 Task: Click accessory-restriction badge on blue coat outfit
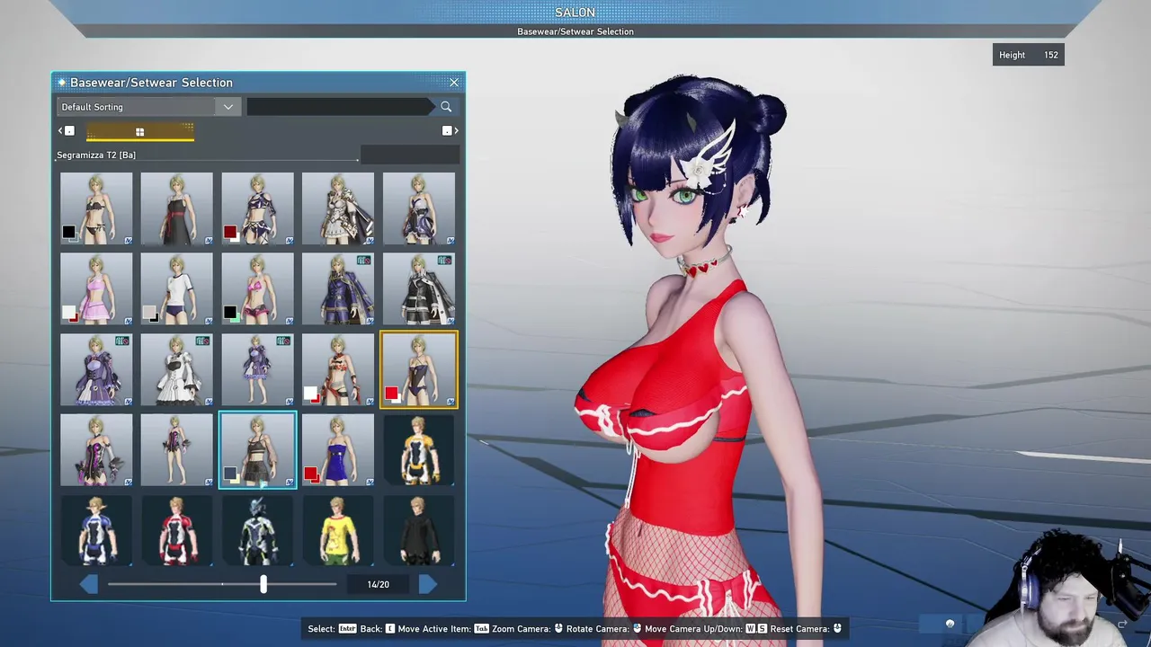[364, 261]
